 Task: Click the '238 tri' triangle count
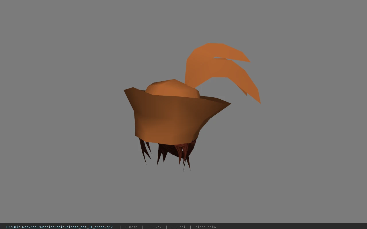click(x=178, y=227)
